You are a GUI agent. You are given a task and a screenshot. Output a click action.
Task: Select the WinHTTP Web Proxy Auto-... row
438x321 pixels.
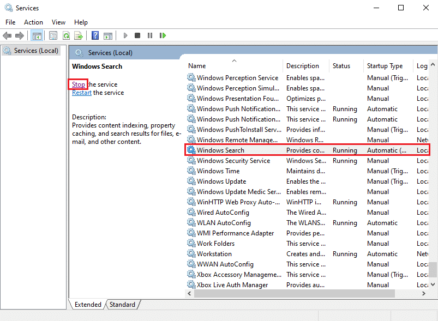(x=307, y=202)
